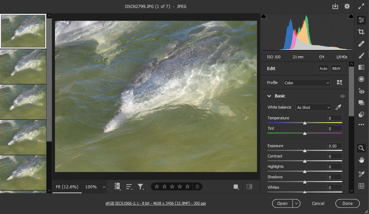Toggle highlight clipping warning on histogram
Viewport: 369px width, 214px height.
(x=350, y=17)
